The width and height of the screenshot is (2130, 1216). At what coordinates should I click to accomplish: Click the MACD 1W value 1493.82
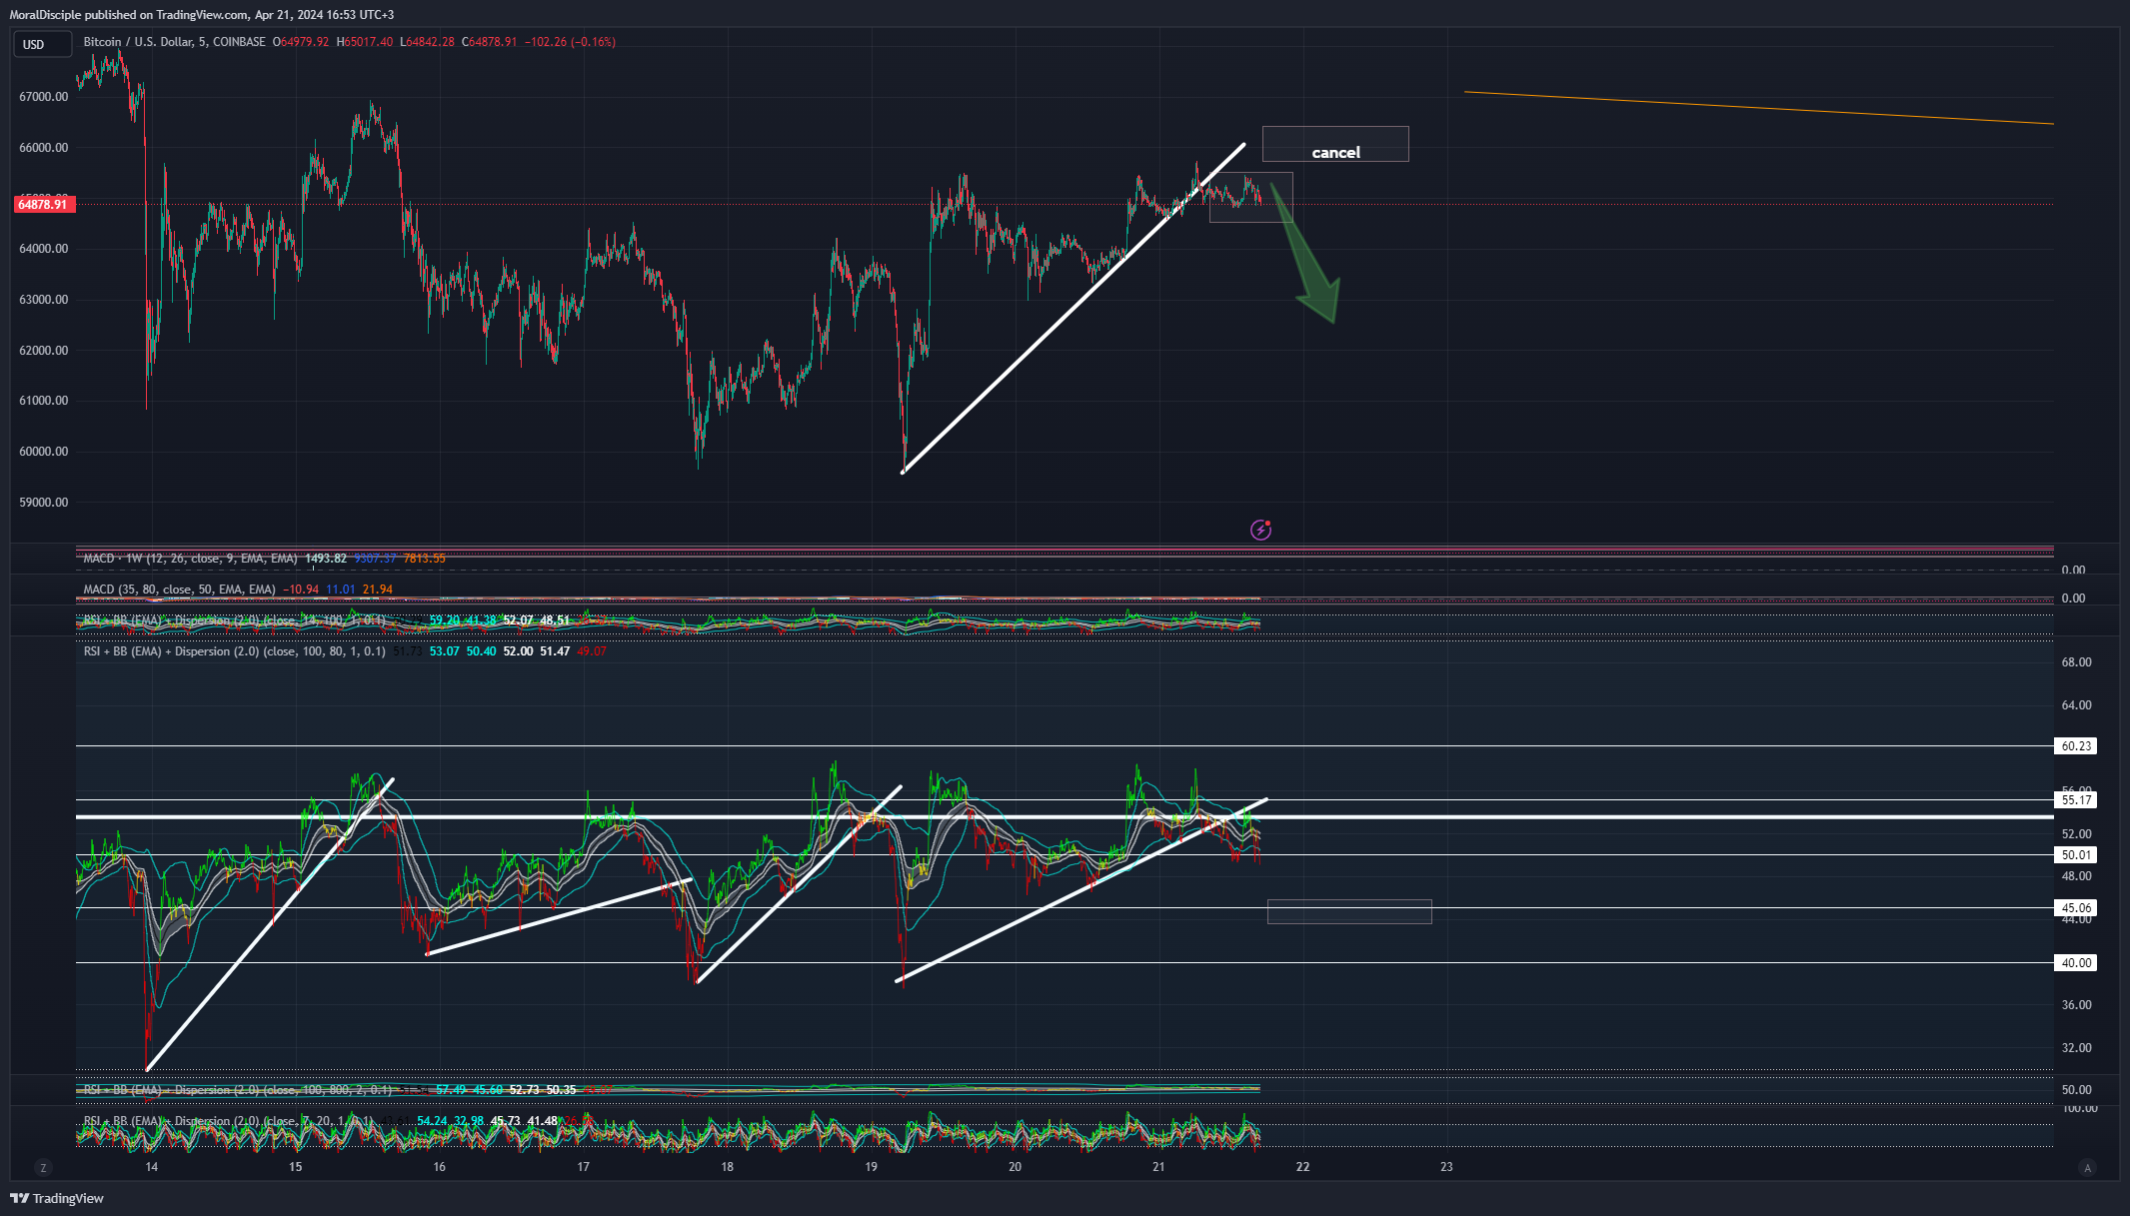[x=326, y=559]
